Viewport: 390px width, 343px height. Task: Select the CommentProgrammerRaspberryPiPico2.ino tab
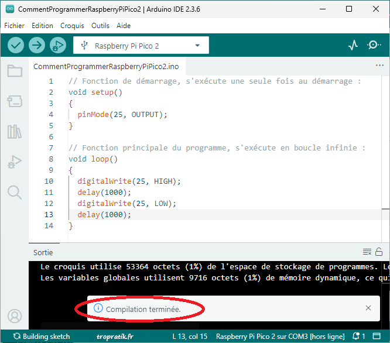(106, 67)
